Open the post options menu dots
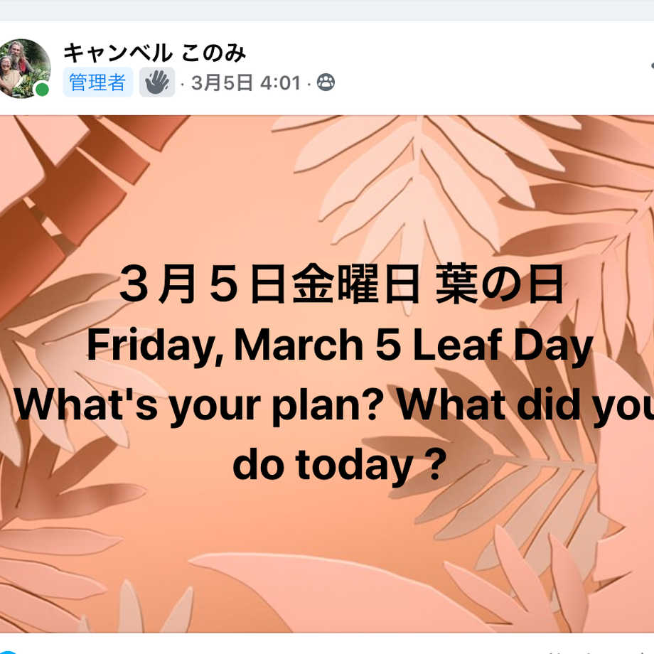Screen dimensions: 654x654 pos(651,65)
